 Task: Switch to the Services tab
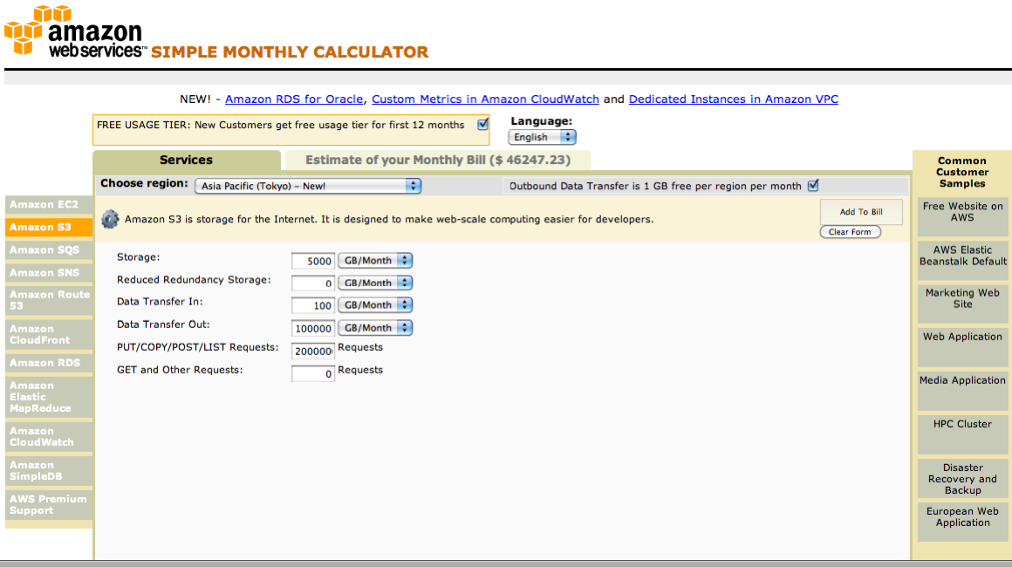click(187, 160)
